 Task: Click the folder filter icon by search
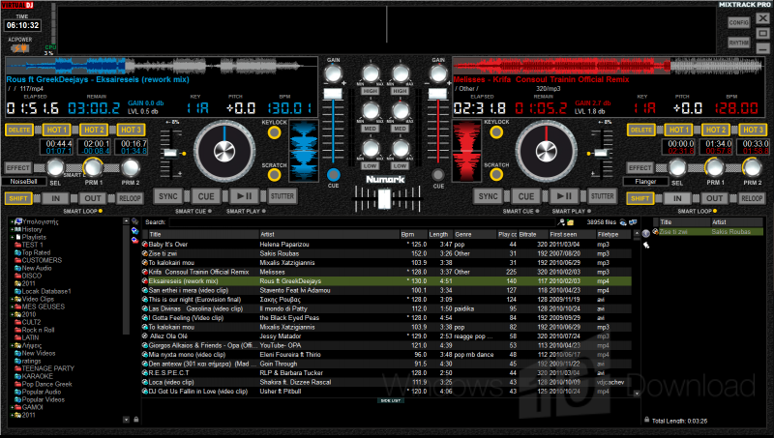coord(570,222)
